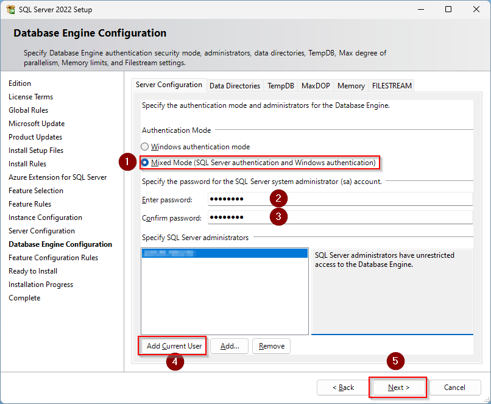Click the Confirm password field
Screen dimensions: 491x404
[x=340, y=218]
